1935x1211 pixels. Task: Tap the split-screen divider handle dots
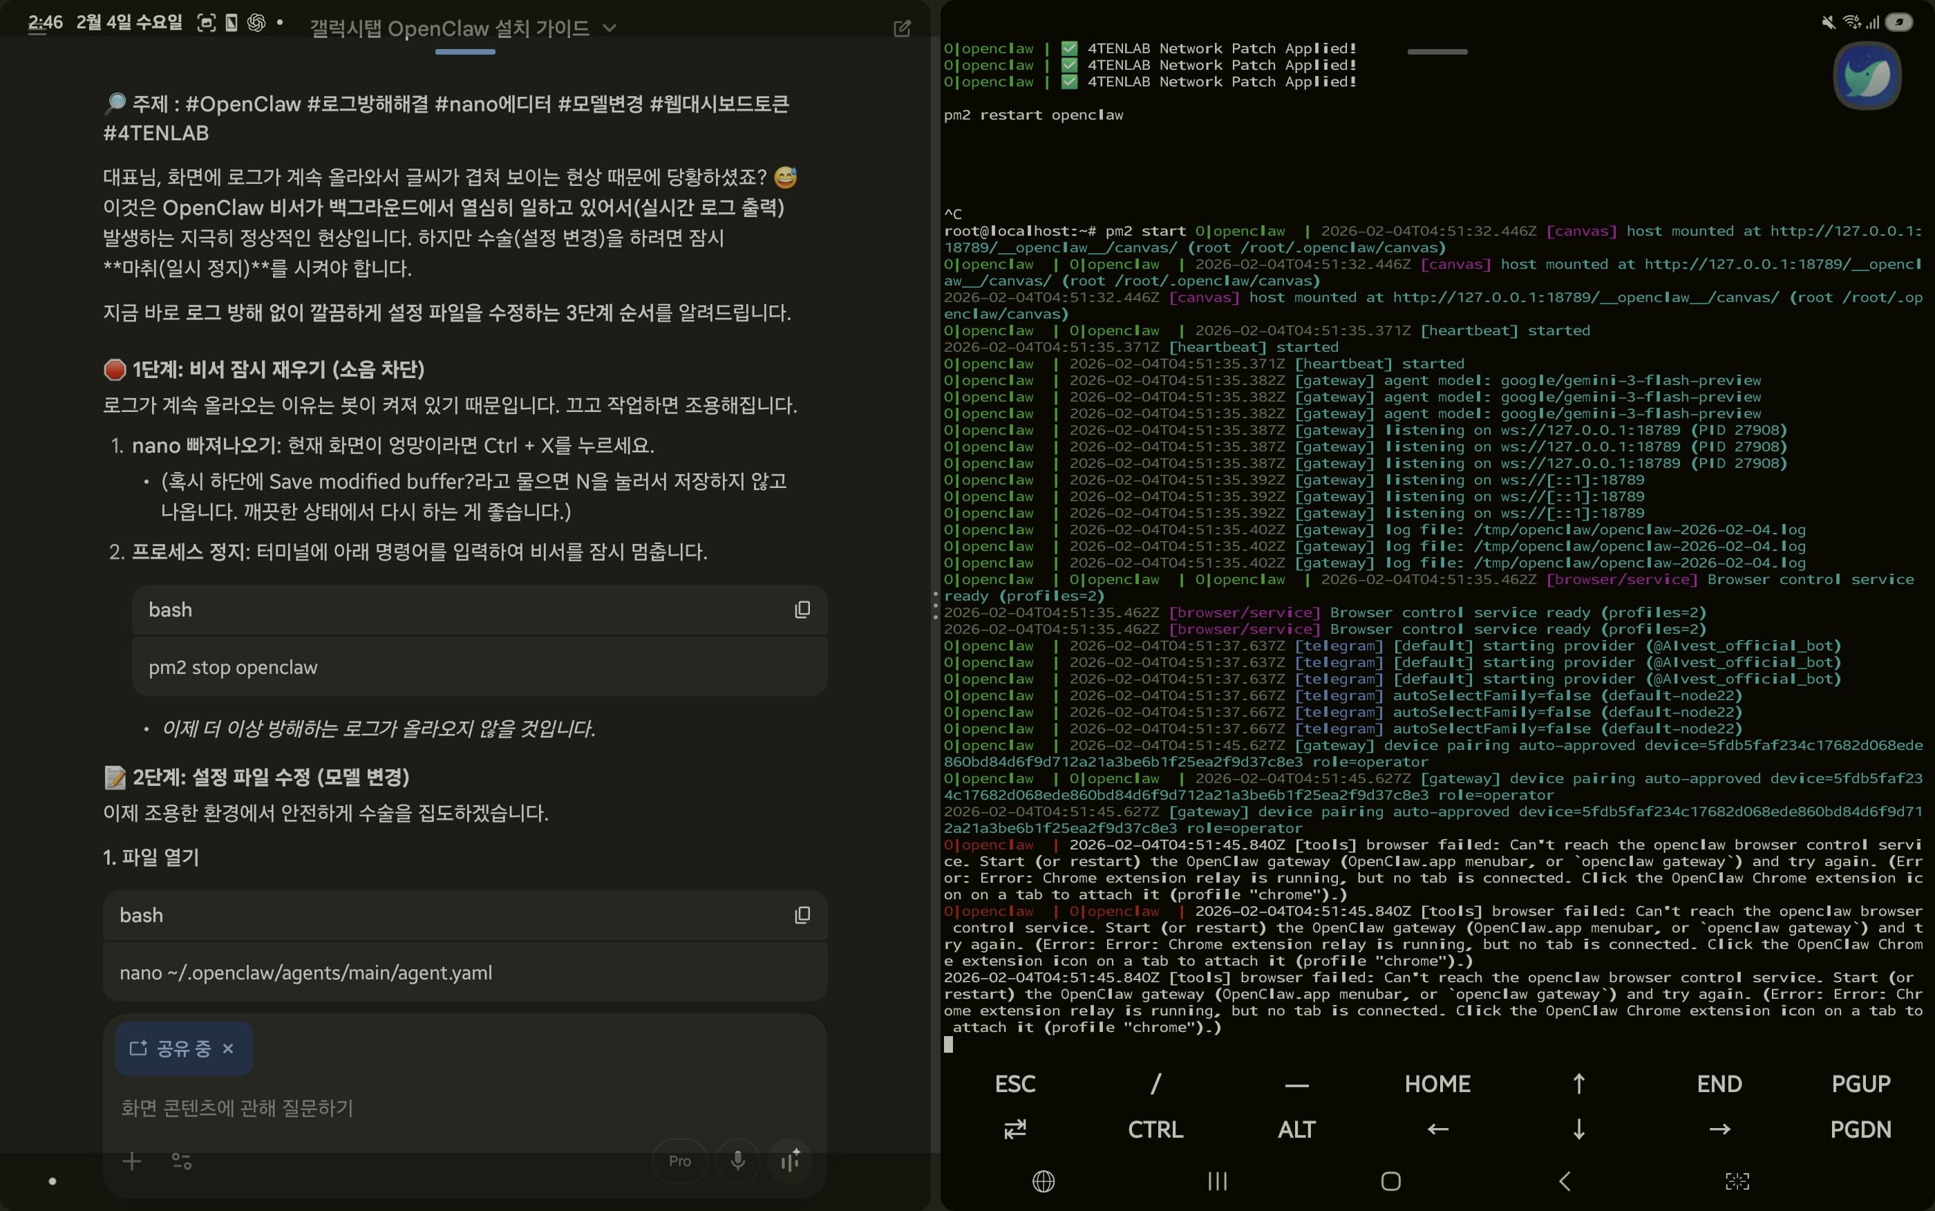pyautogui.click(x=935, y=605)
